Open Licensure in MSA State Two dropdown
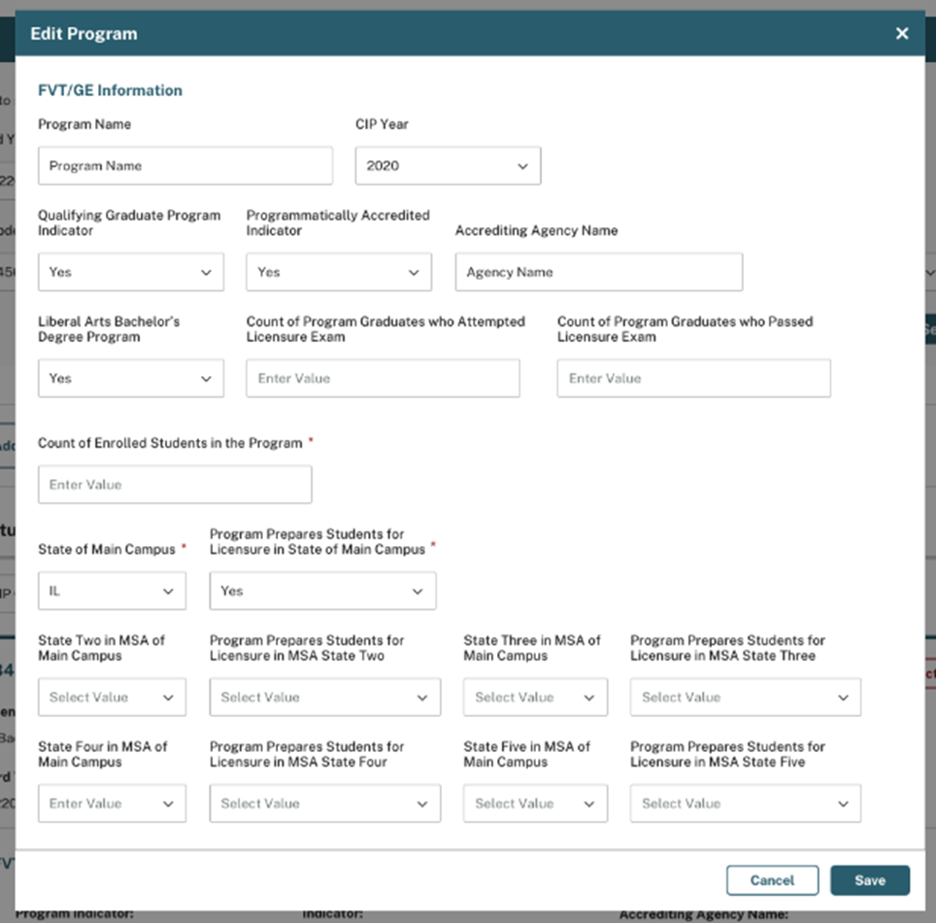 click(324, 698)
